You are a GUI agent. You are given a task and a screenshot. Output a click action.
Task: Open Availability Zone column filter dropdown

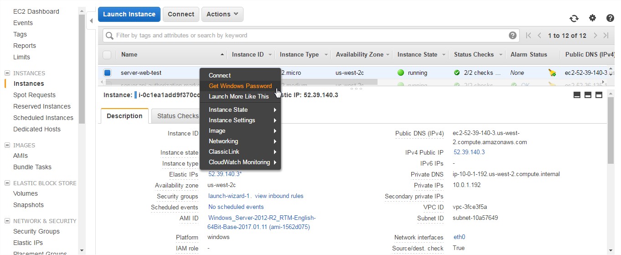[x=388, y=55]
